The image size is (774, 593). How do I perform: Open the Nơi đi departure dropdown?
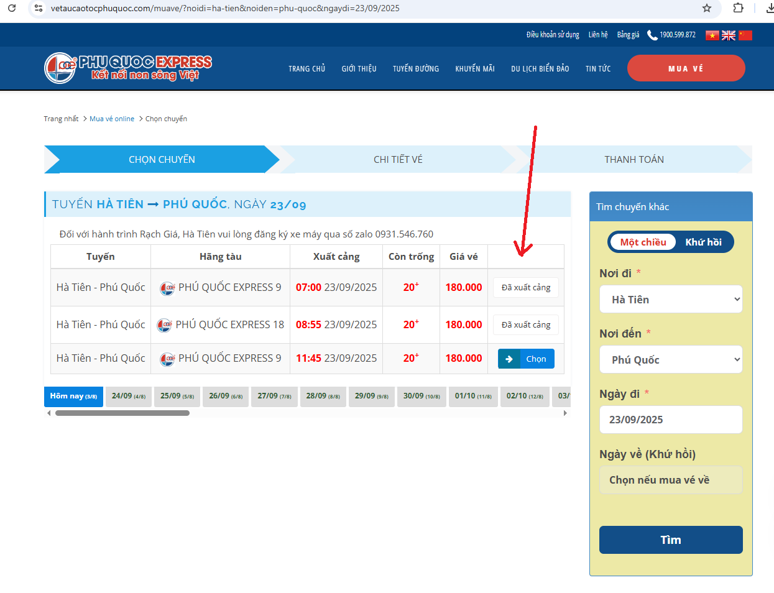(671, 299)
